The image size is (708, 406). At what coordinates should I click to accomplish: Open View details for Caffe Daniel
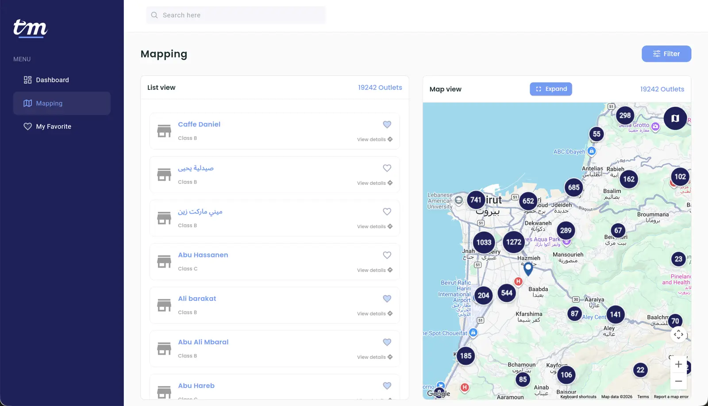(375, 139)
